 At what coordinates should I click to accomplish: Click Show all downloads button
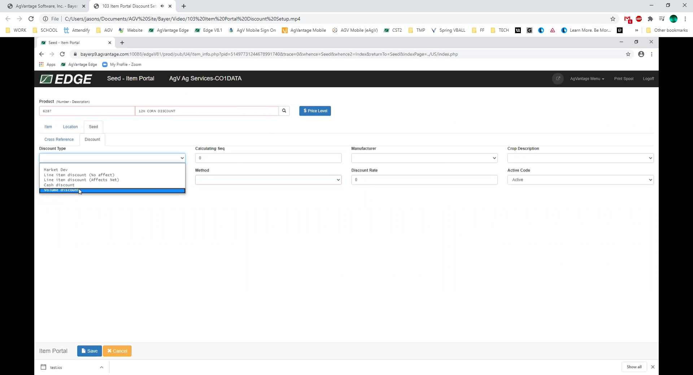[634, 367]
